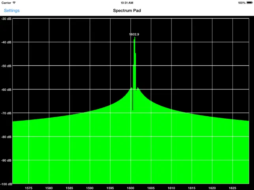Tap the 10:31 AM clock
This screenshot has width=254, height=190.
click(x=127, y=3)
